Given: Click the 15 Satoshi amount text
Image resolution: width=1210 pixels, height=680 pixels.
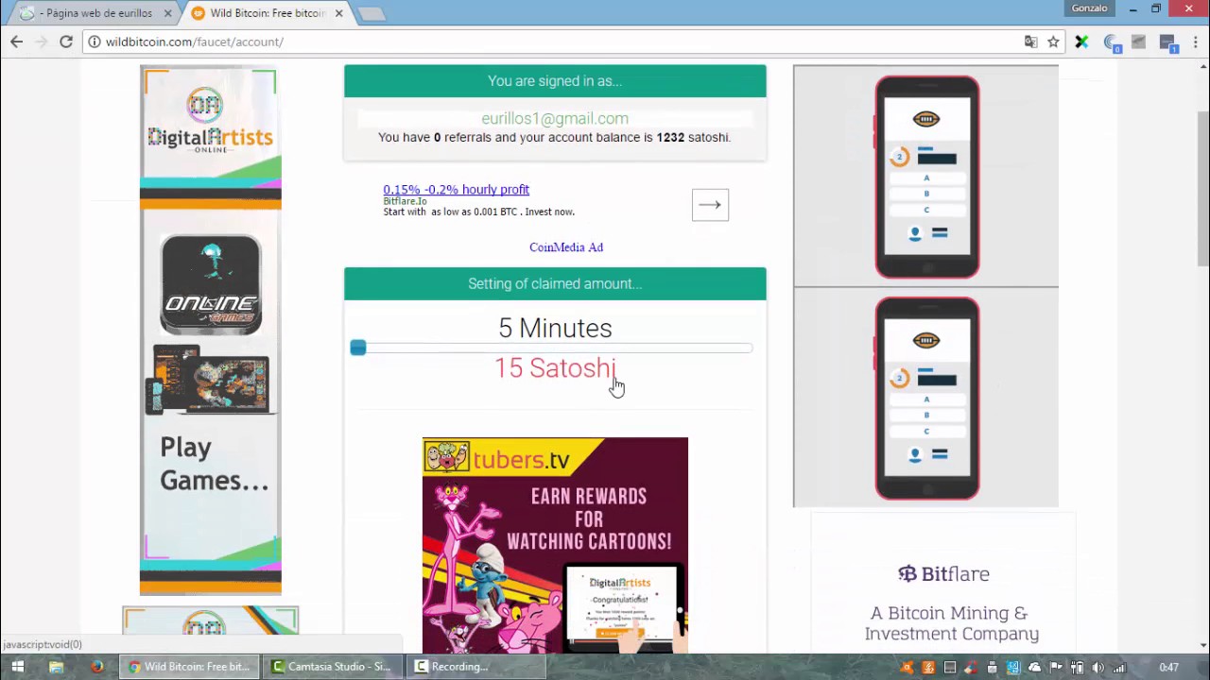Looking at the screenshot, I should click(x=555, y=368).
